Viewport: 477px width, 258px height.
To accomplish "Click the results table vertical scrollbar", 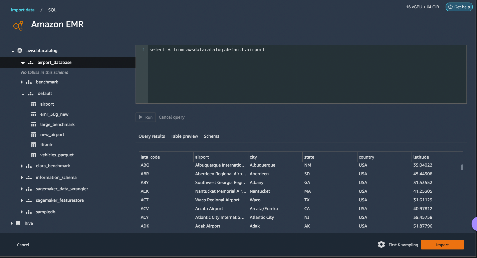I will point(462,167).
